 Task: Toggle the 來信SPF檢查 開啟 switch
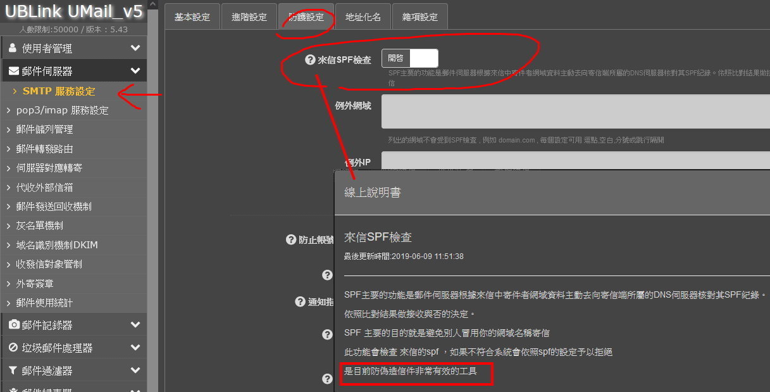(409, 58)
